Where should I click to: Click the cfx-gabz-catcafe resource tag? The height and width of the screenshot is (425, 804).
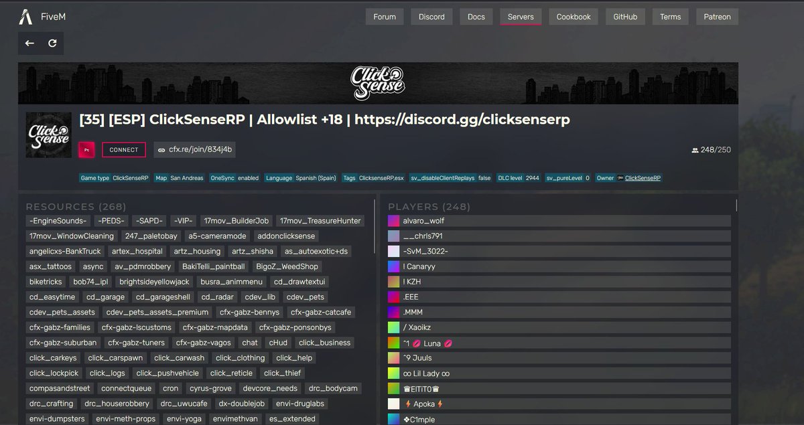coord(321,313)
